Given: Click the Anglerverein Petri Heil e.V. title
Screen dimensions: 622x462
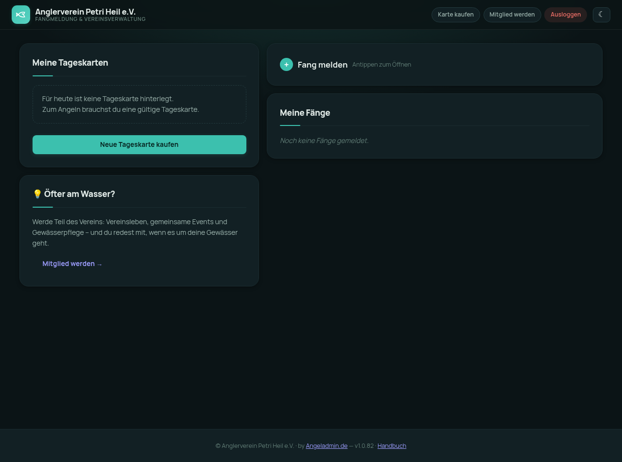Looking at the screenshot, I should pos(86,11).
